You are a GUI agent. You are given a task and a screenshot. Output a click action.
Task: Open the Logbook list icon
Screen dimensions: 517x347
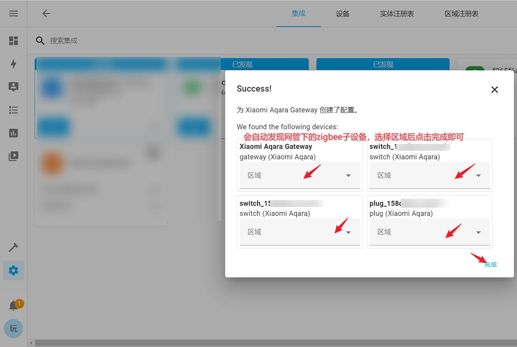pos(13,110)
